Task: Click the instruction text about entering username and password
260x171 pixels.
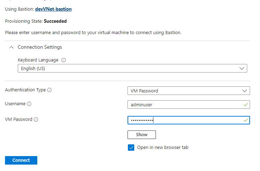Action: [93, 33]
